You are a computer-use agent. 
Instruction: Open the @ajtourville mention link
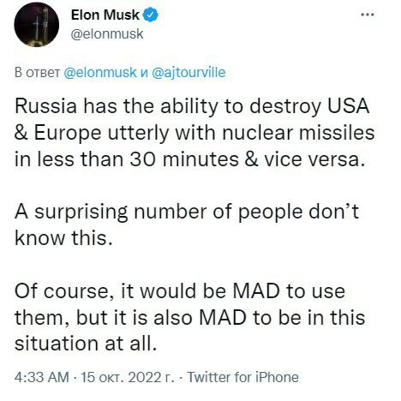189,72
